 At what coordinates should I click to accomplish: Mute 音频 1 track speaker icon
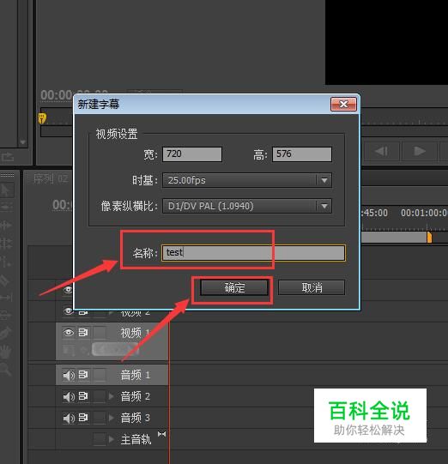[x=69, y=375]
